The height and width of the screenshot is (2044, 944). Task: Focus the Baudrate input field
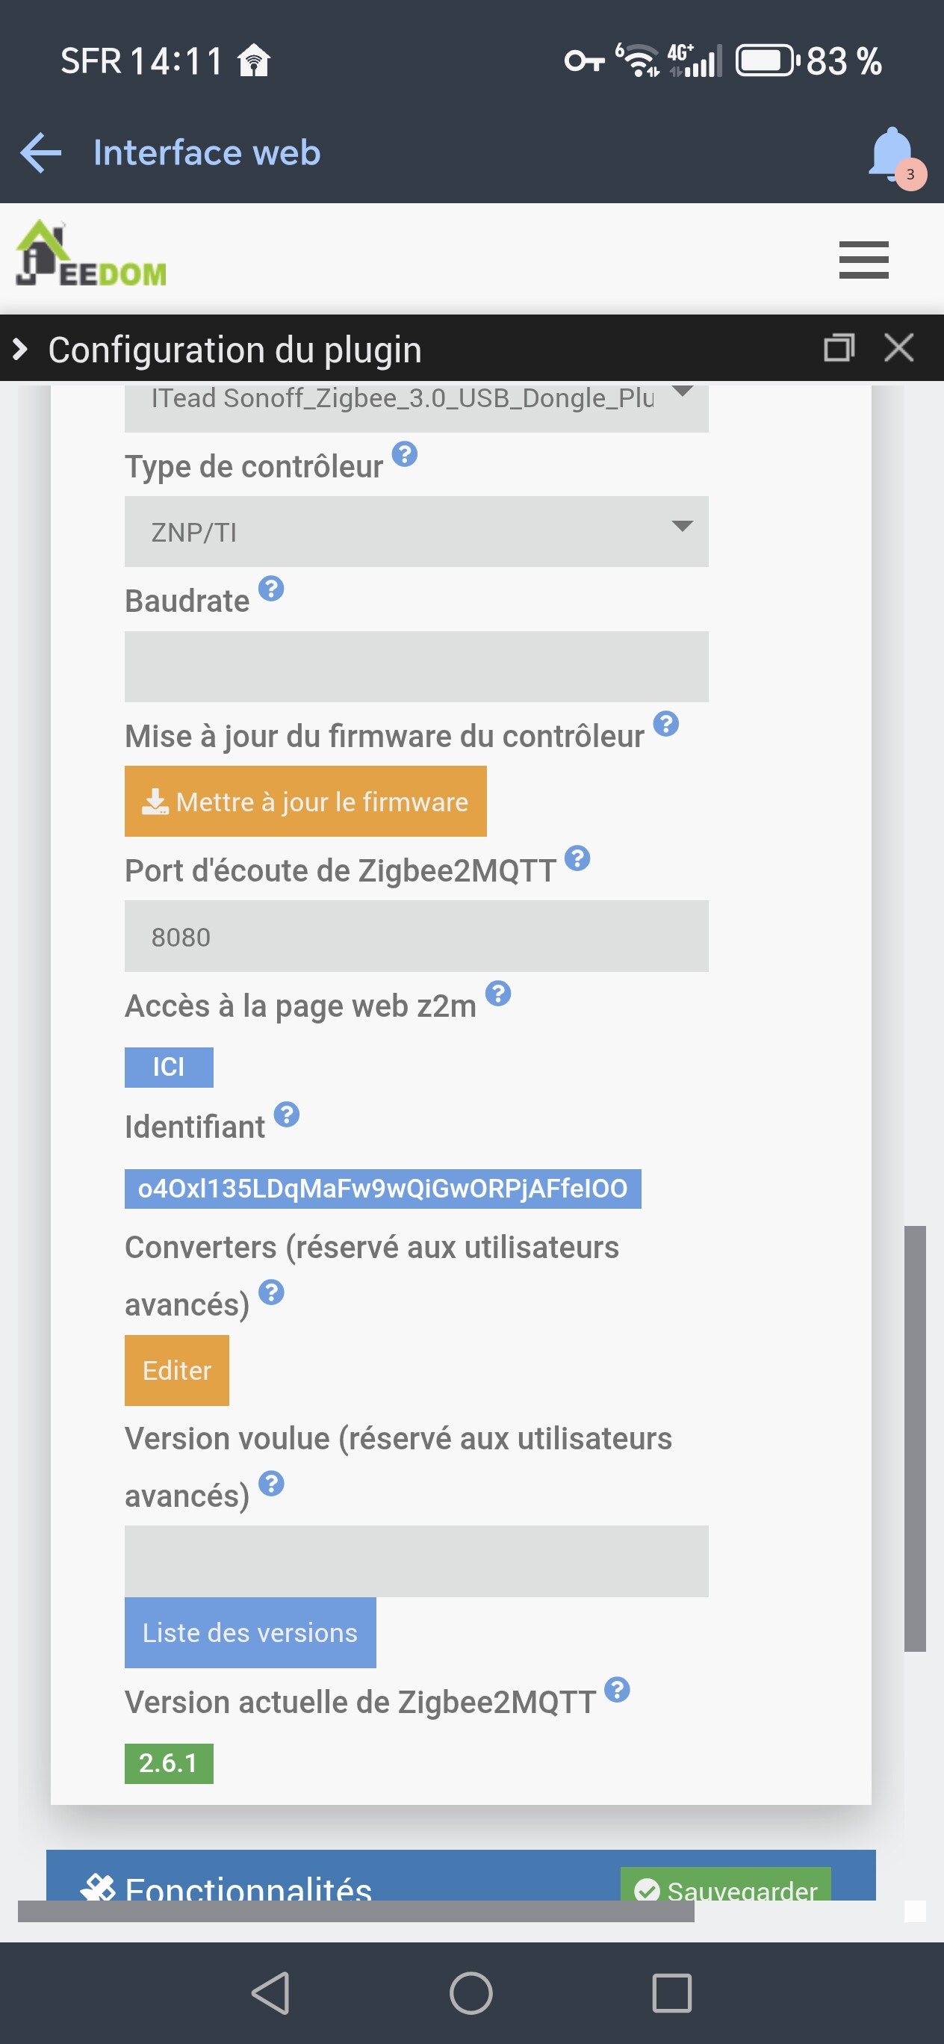coord(416,666)
